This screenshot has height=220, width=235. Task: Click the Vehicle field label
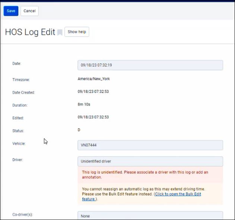tap(19, 143)
